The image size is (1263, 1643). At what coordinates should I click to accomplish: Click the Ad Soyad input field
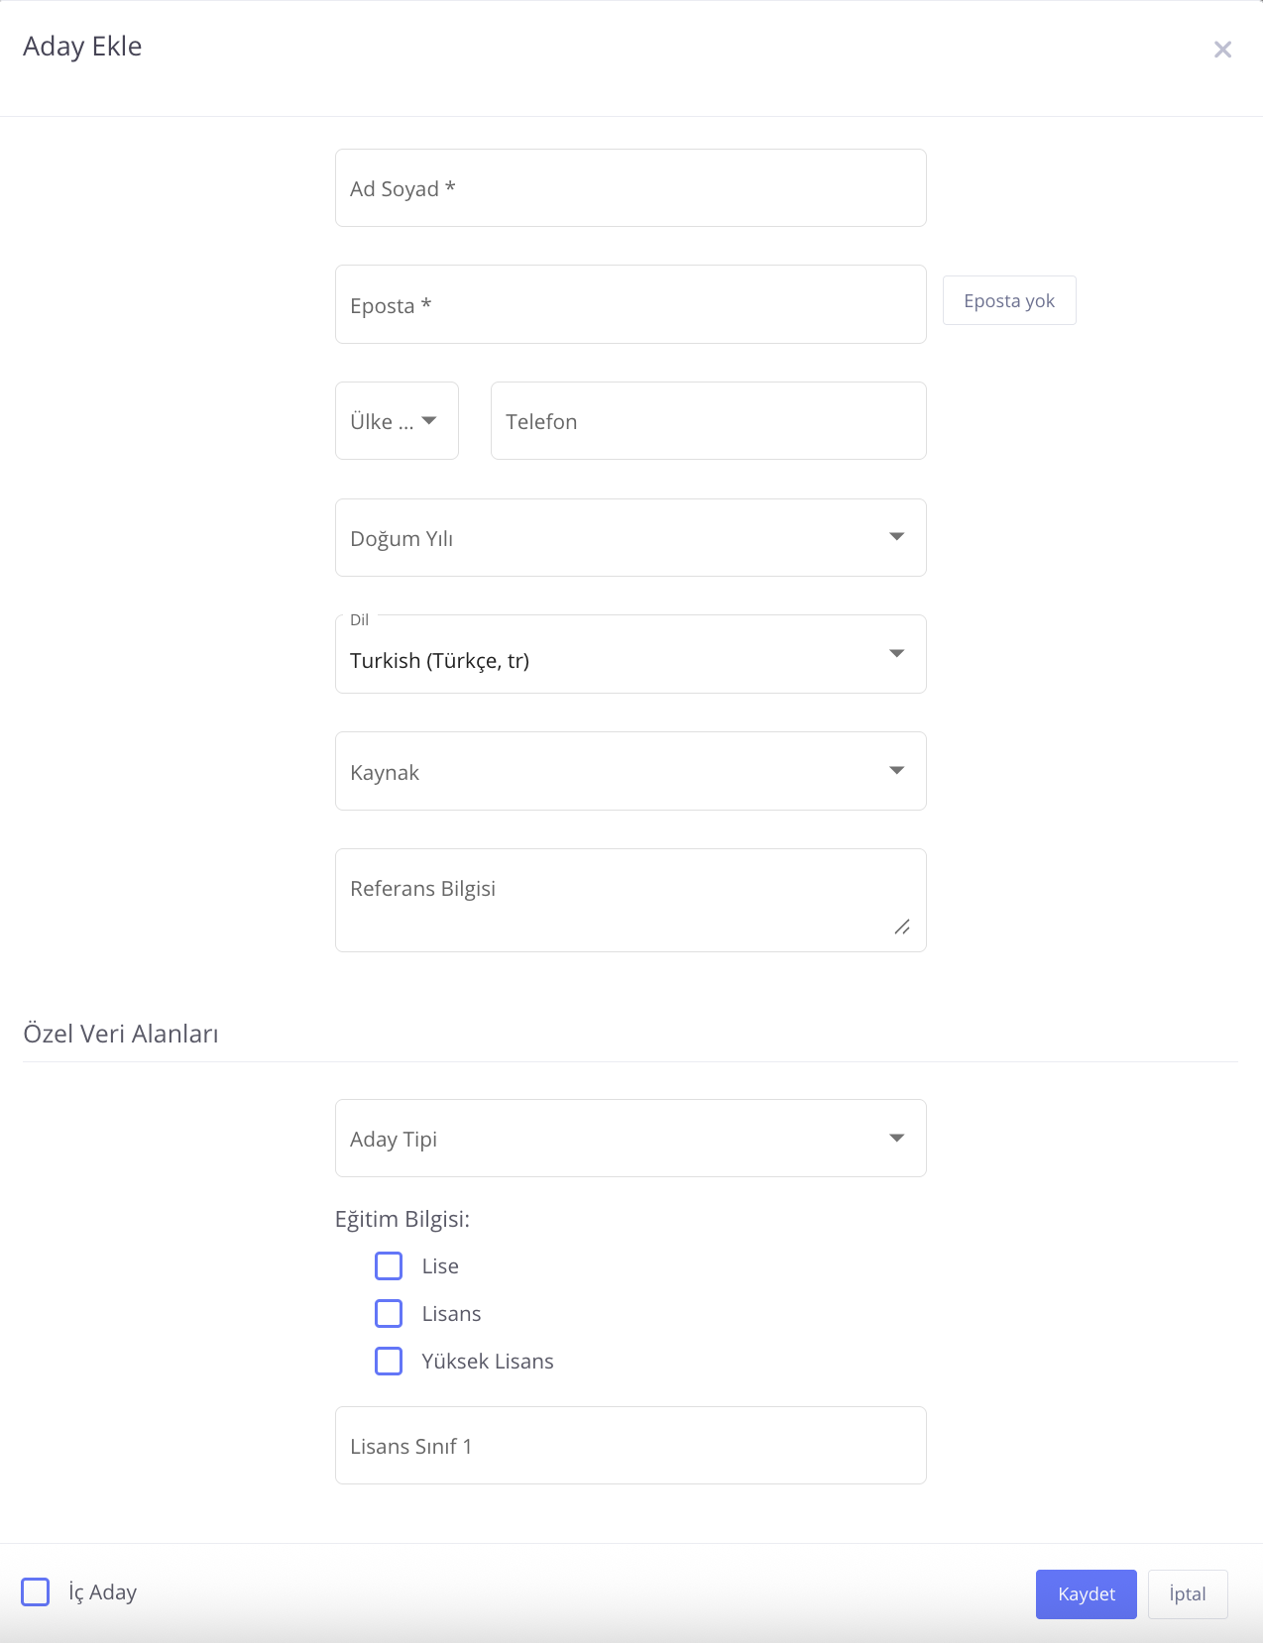click(x=631, y=188)
